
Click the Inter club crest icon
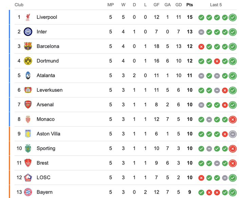tap(28, 32)
